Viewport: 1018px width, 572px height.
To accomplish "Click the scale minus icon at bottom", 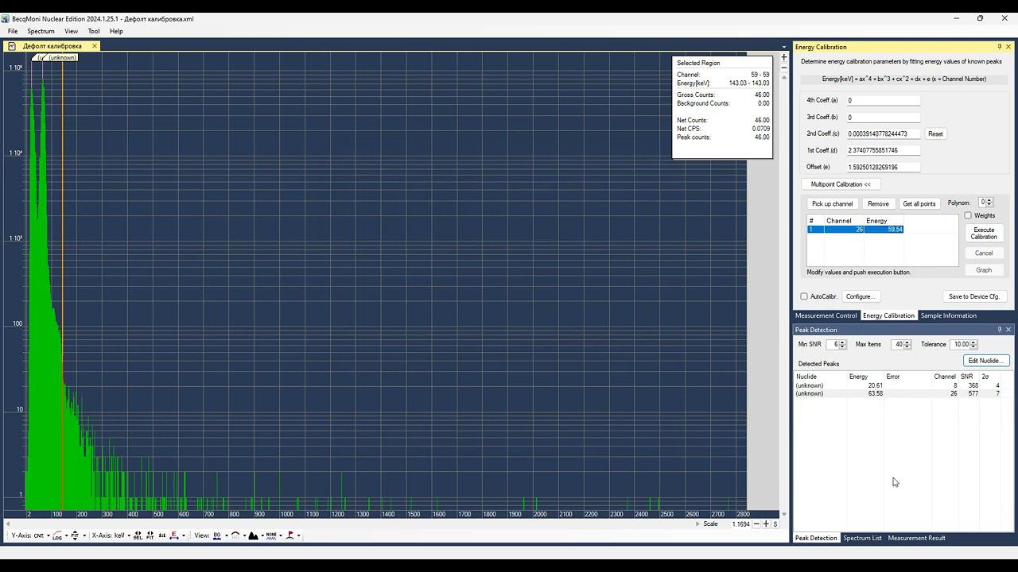I will [x=756, y=524].
